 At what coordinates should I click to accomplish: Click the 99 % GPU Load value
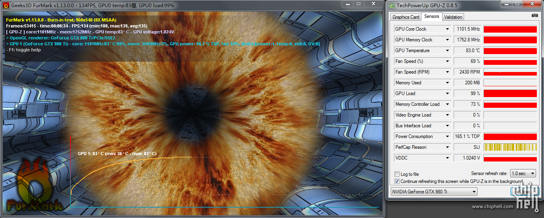tap(468, 93)
